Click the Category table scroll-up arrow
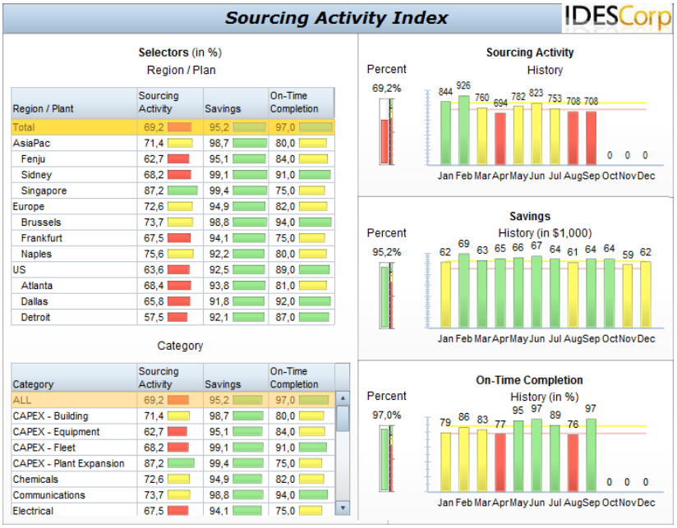The image size is (677, 528). [343, 398]
